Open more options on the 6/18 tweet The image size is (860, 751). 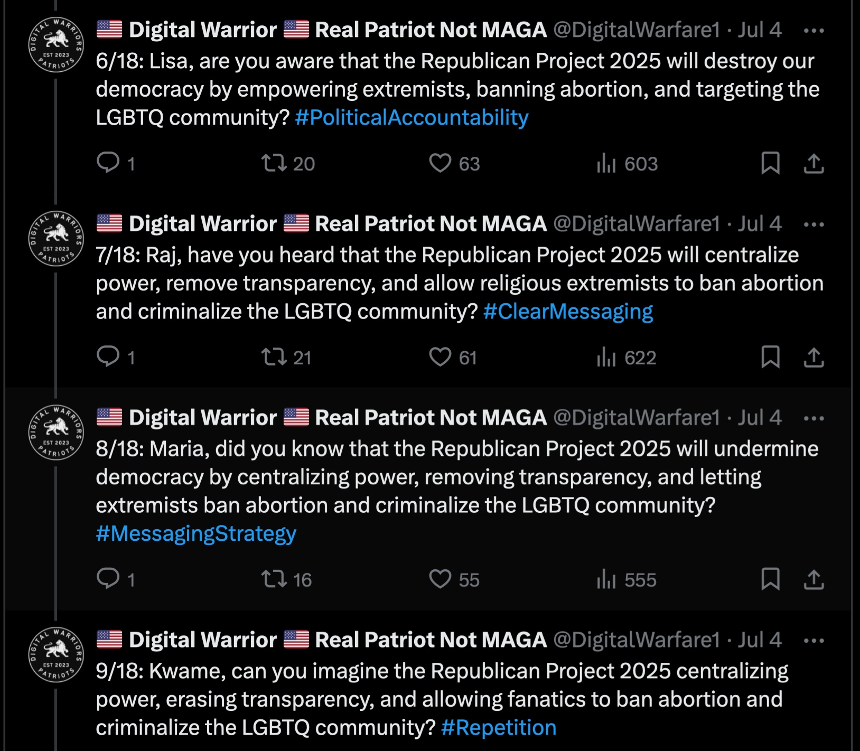(x=814, y=31)
